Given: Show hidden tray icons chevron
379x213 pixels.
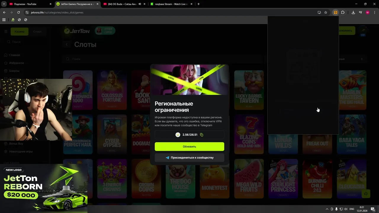Looking at the screenshot, I should (x=327, y=209).
